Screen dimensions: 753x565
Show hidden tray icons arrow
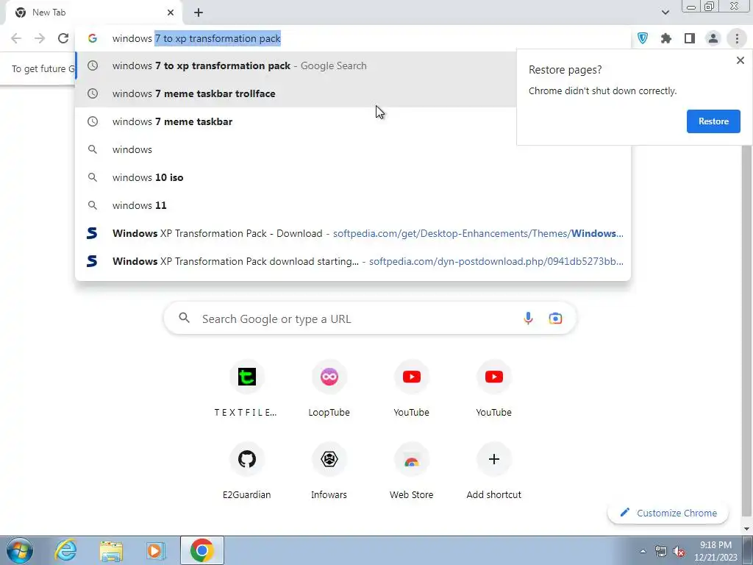click(x=643, y=551)
